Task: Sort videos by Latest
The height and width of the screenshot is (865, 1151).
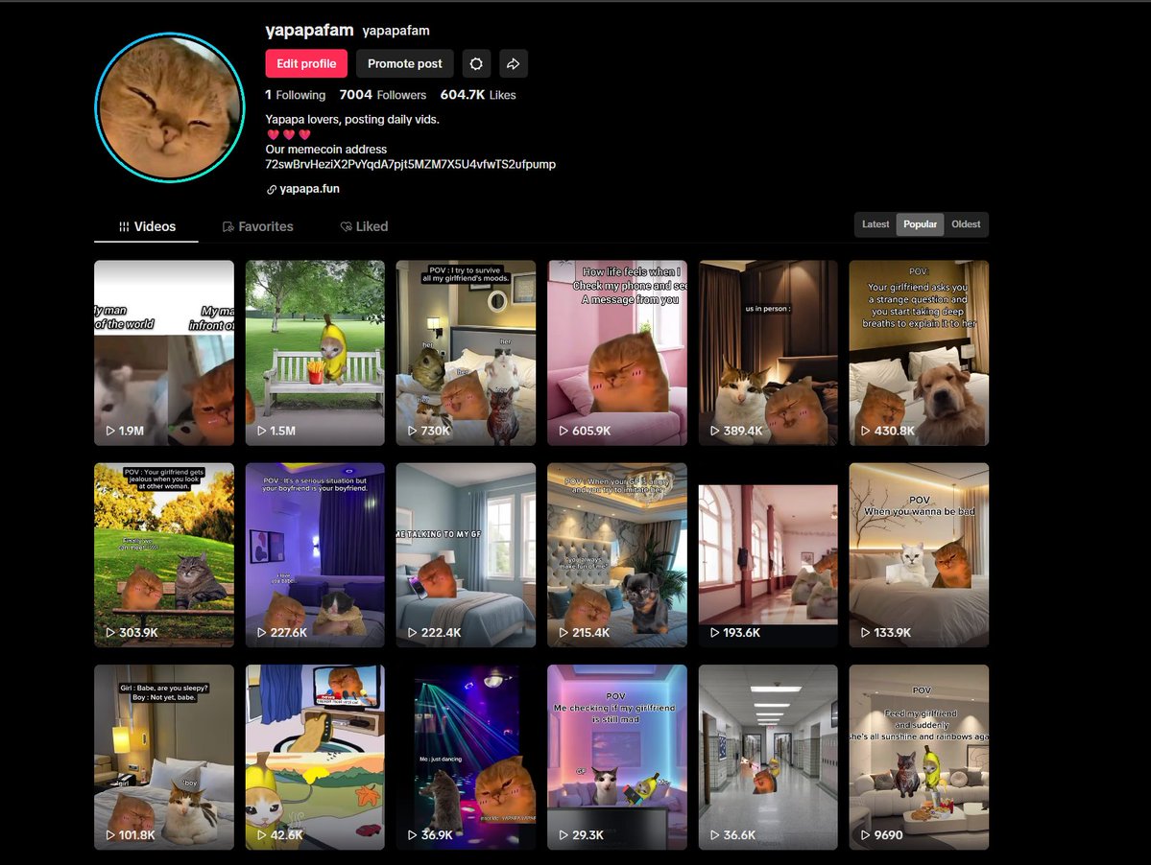Action: [x=875, y=224]
